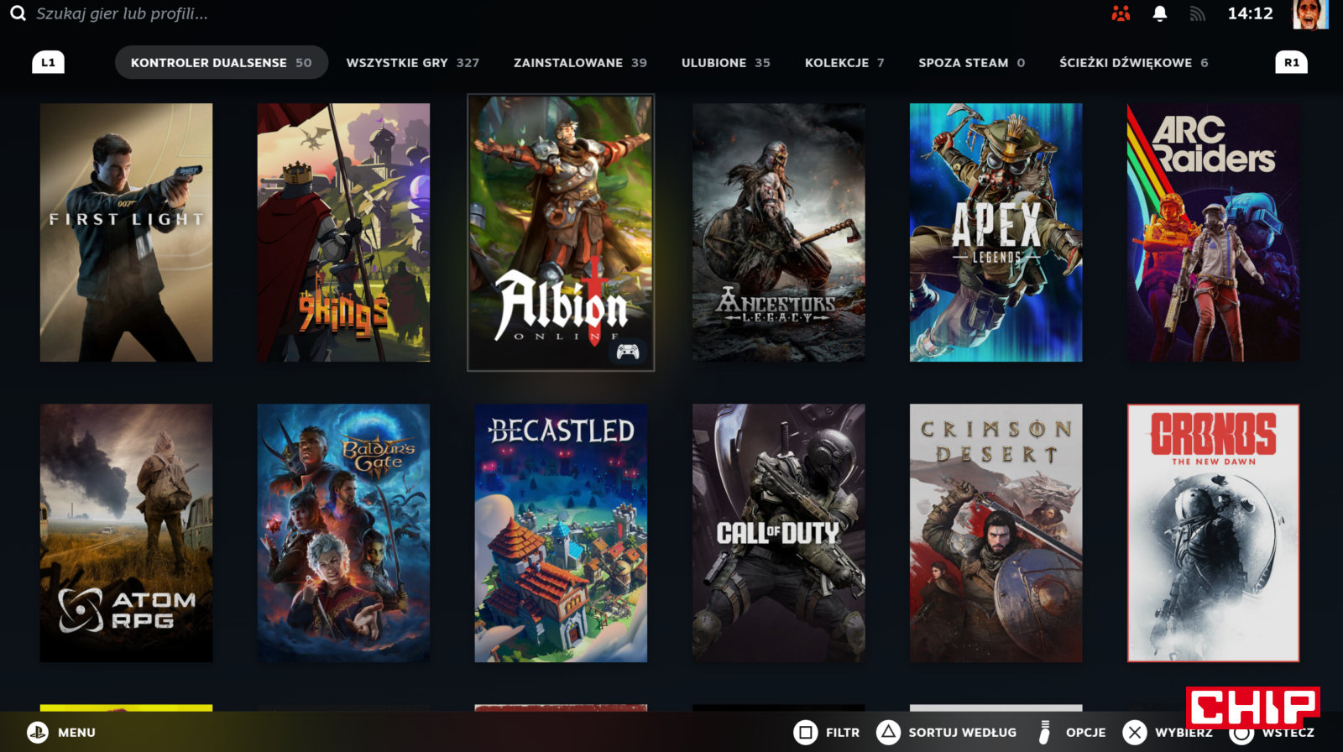The width and height of the screenshot is (1343, 752).
Task: Switch to Zainstalowane tab
Action: coord(580,62)
